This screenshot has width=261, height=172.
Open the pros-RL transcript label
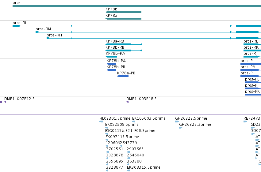251,41
